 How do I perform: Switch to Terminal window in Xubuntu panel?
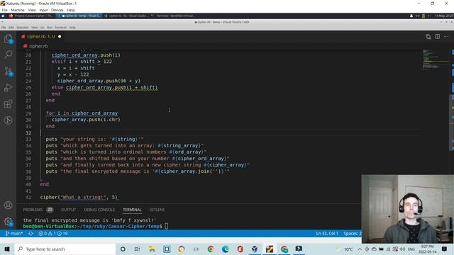[x=173, y=16]
